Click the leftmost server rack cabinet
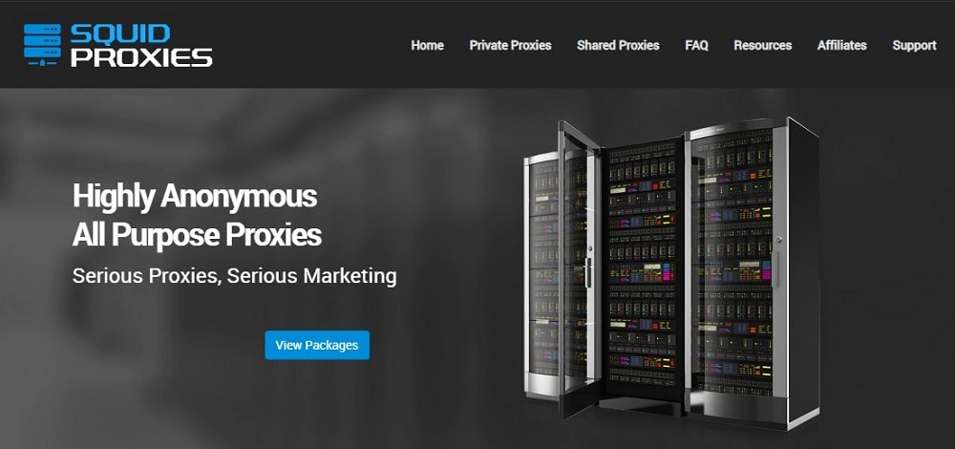 [542, 274]
